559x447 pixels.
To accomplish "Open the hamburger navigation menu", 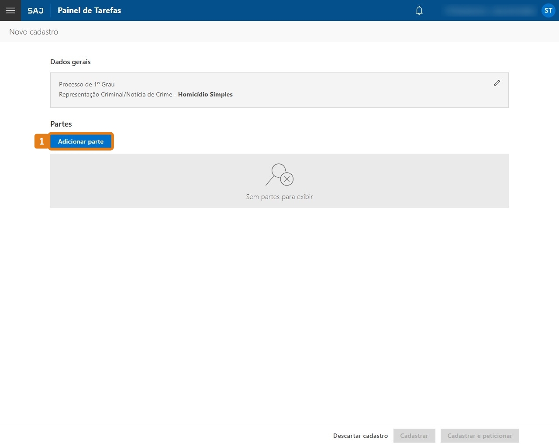I will pyautogui.click(x=10, y=10).
